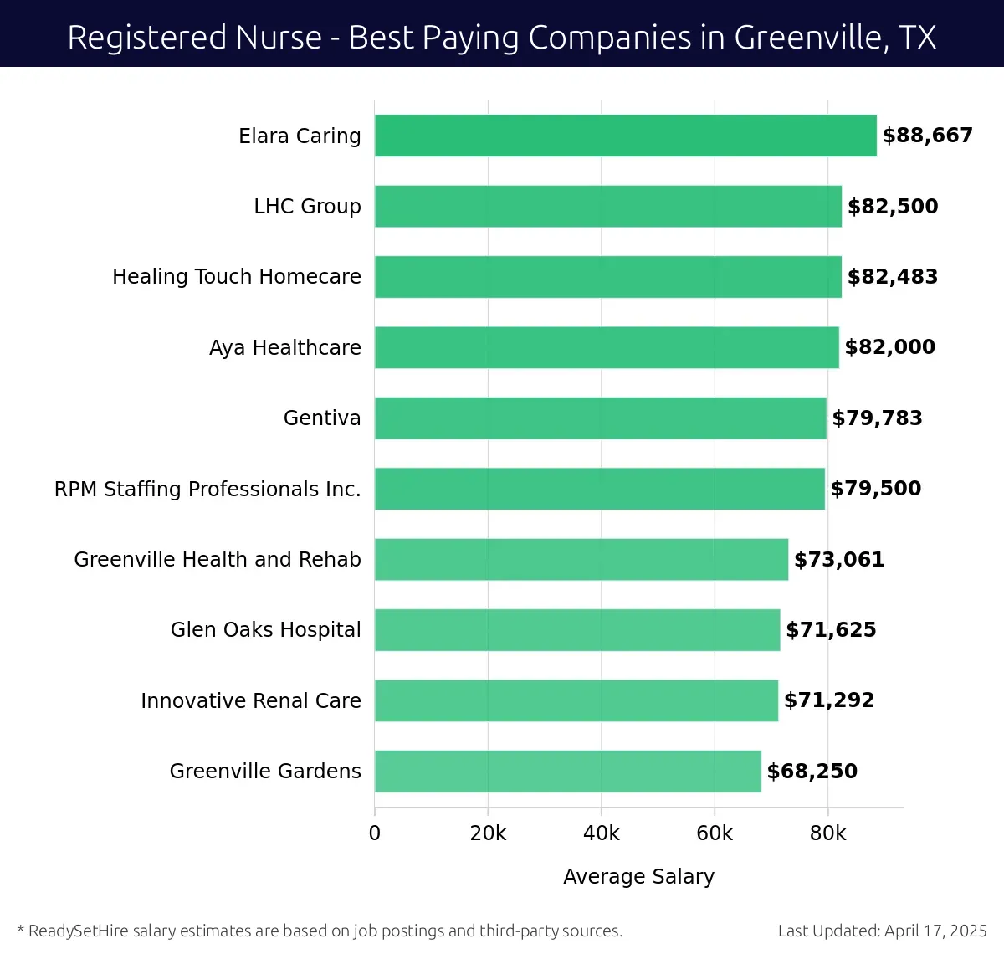Click the LHC Group salary bar
Image resolution: width=1004 pixels, height=954 pixels.
pos(608,206)
